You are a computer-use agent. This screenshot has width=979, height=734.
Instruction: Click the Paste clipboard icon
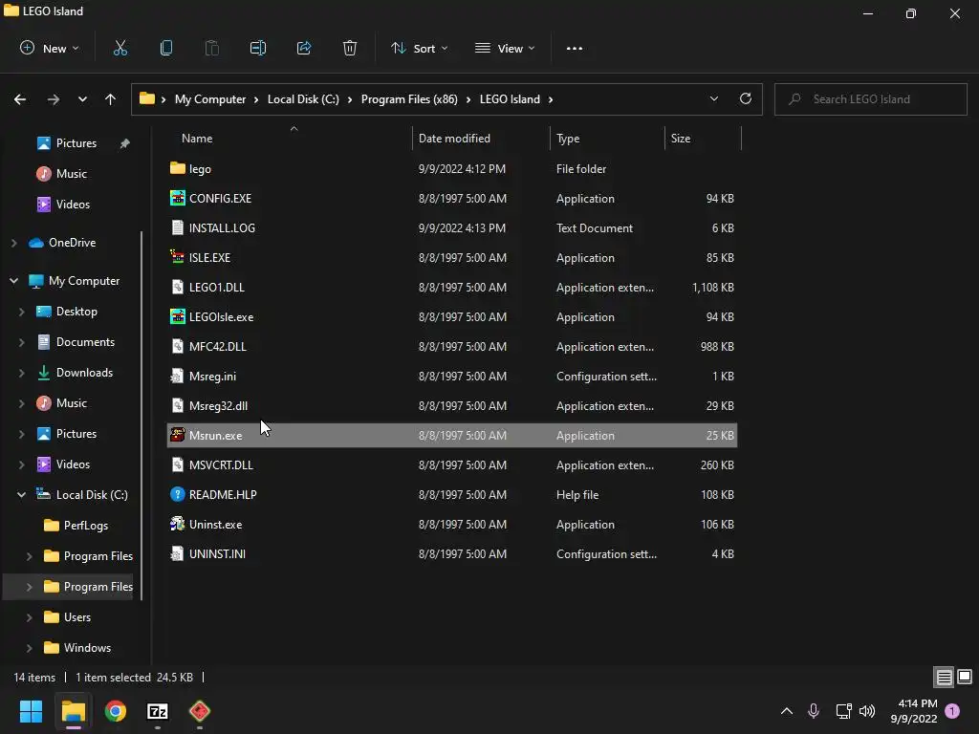pos(211,48)
